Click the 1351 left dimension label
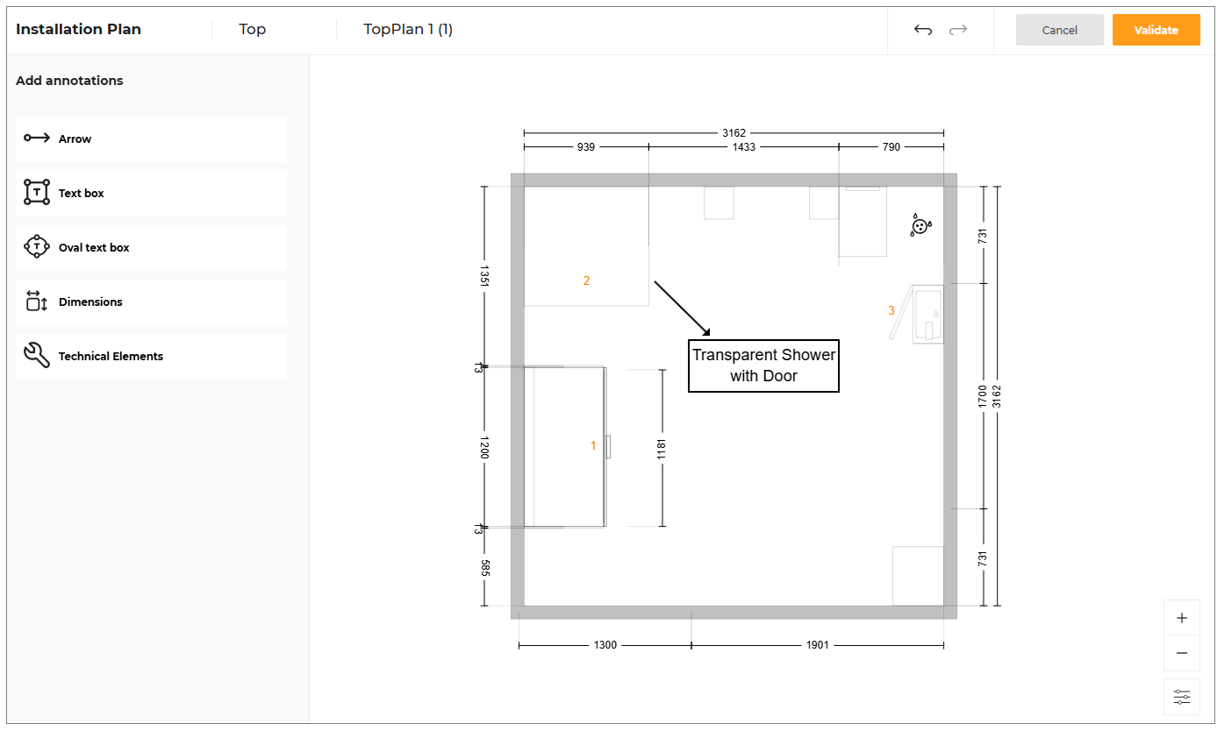This screenshot has height=731, width=1224. pos(484,276)
